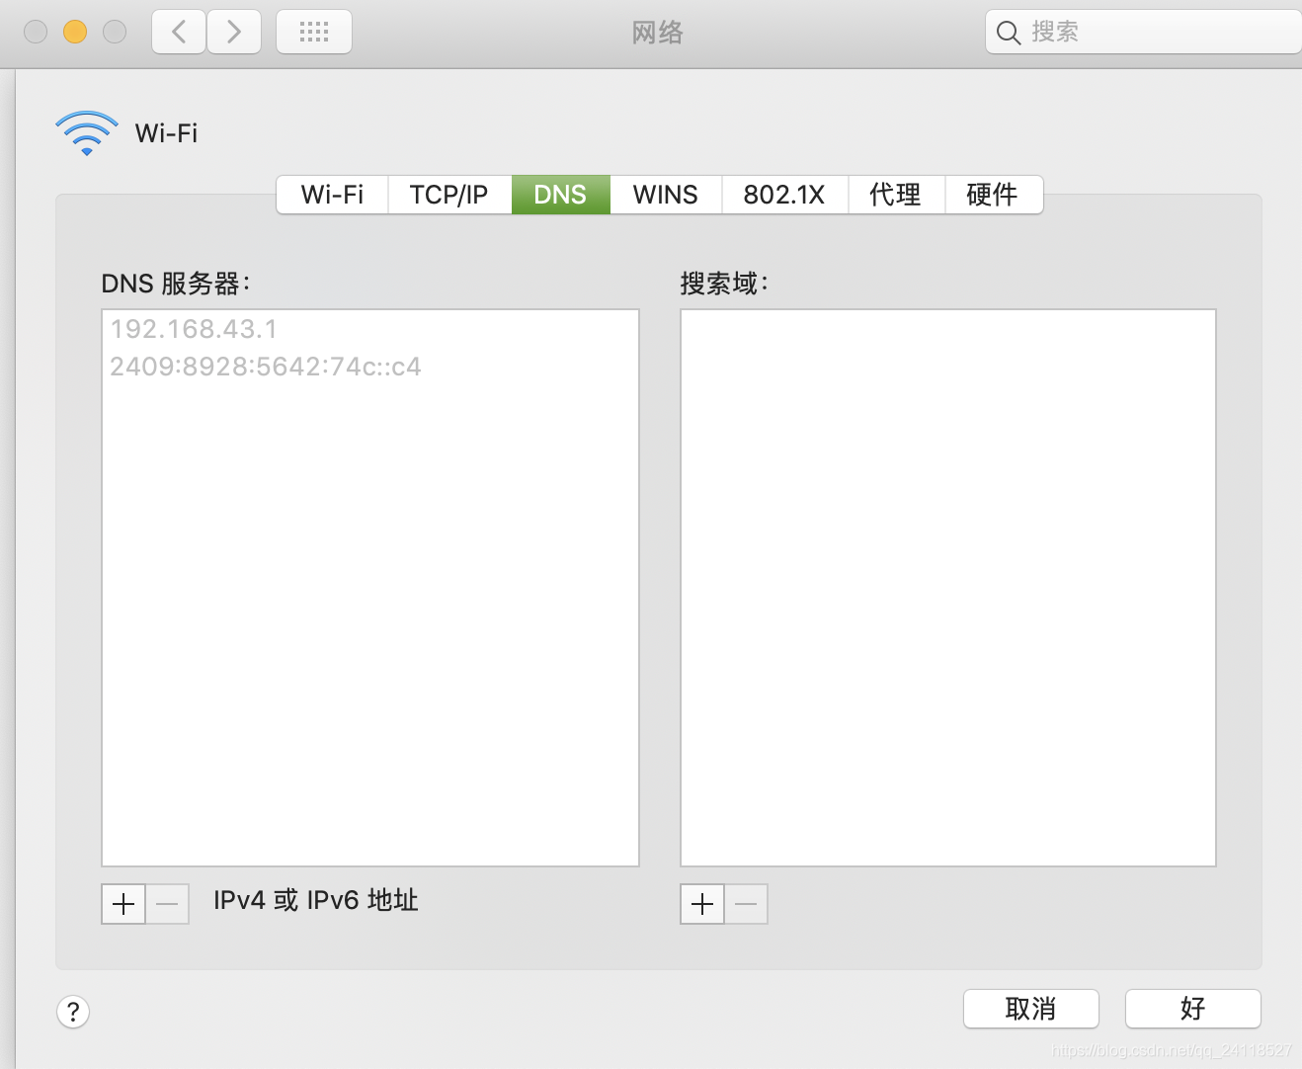1302x1069 pixels.
Task: Click the 网络 window title
Action: tap(658, 33)
